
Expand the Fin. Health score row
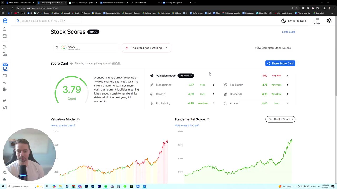tap(287, 85)
